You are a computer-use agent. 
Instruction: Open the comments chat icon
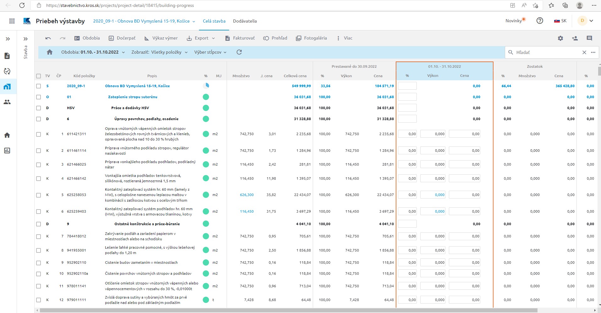[x=589, y=38]
